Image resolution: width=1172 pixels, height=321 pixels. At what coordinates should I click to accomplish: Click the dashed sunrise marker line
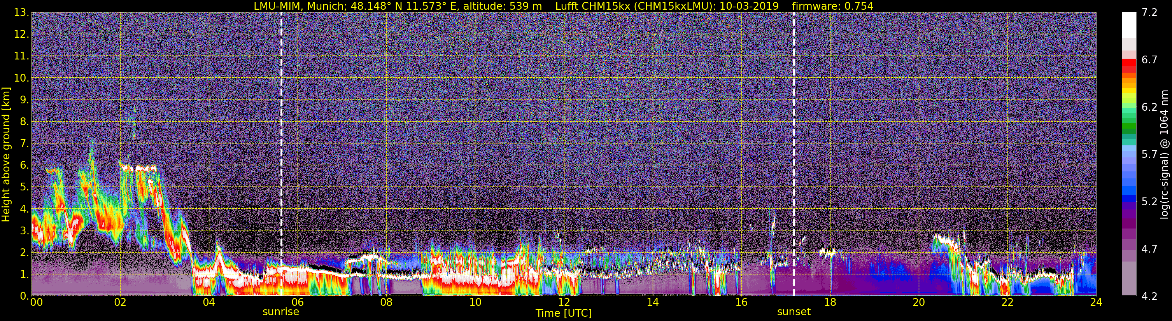pos(281,154)
